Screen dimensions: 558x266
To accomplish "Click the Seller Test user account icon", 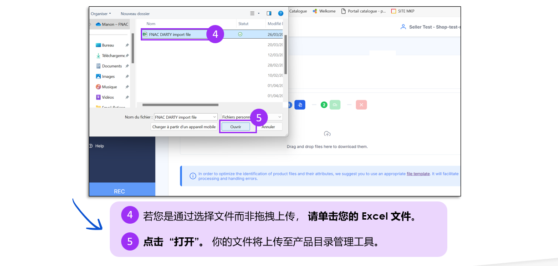I will (x=403, y=27).
